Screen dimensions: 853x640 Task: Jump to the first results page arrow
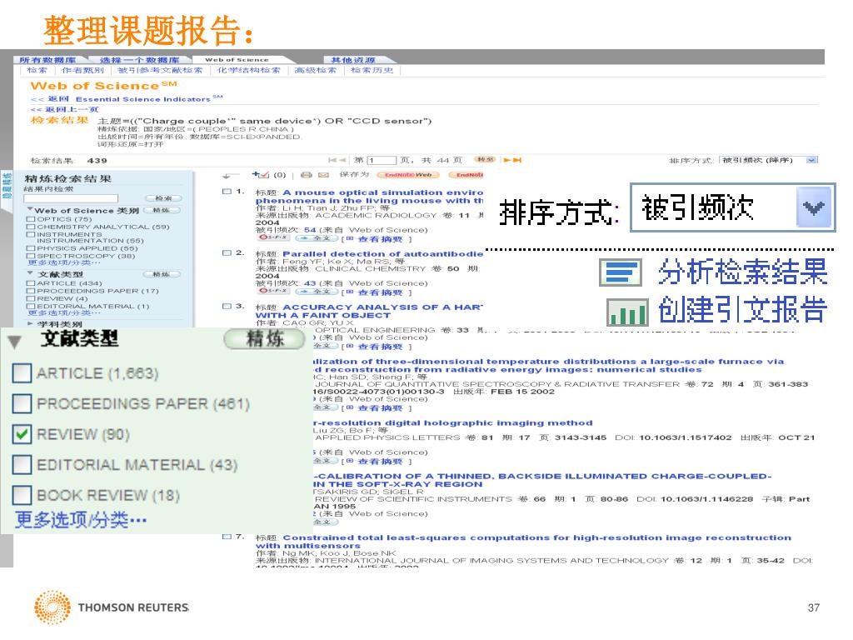[332, 160]
